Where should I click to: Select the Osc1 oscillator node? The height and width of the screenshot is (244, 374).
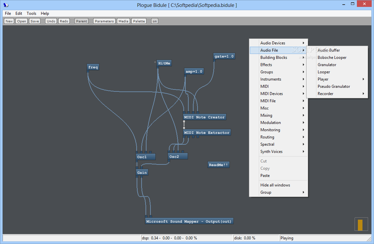click(x=146, y=157)
